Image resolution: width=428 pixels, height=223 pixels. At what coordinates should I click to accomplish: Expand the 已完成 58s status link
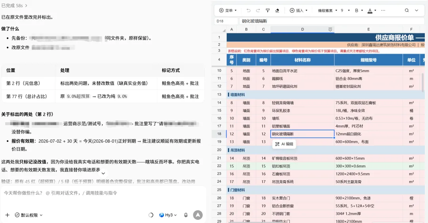[x=14, y=6]
